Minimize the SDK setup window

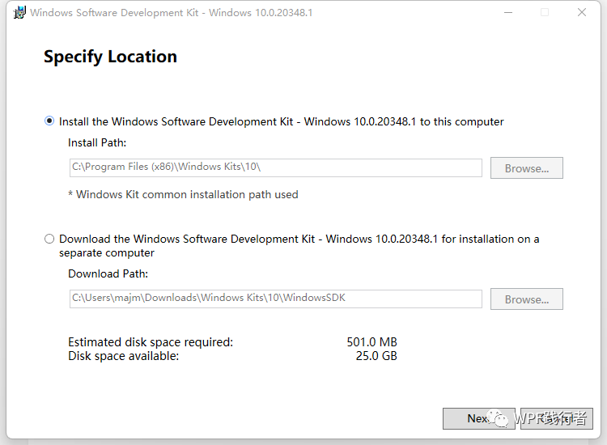pyautogui.click(x=508, y=13)
